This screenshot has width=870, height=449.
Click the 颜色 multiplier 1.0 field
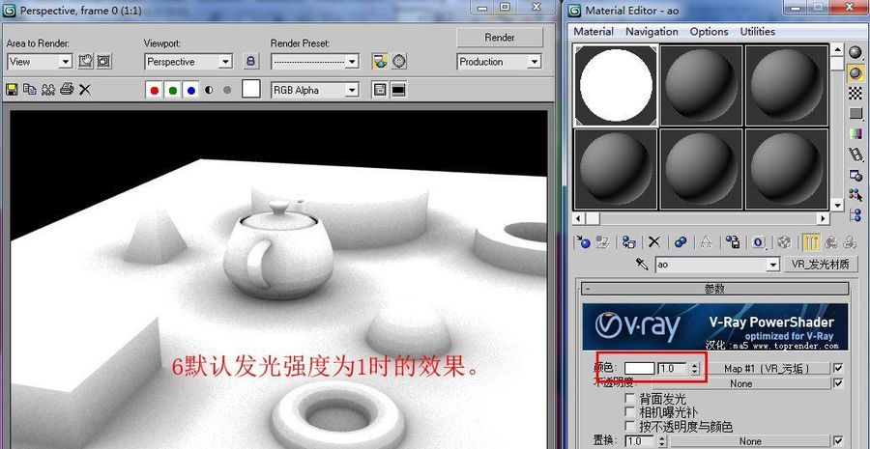point(673,368)
